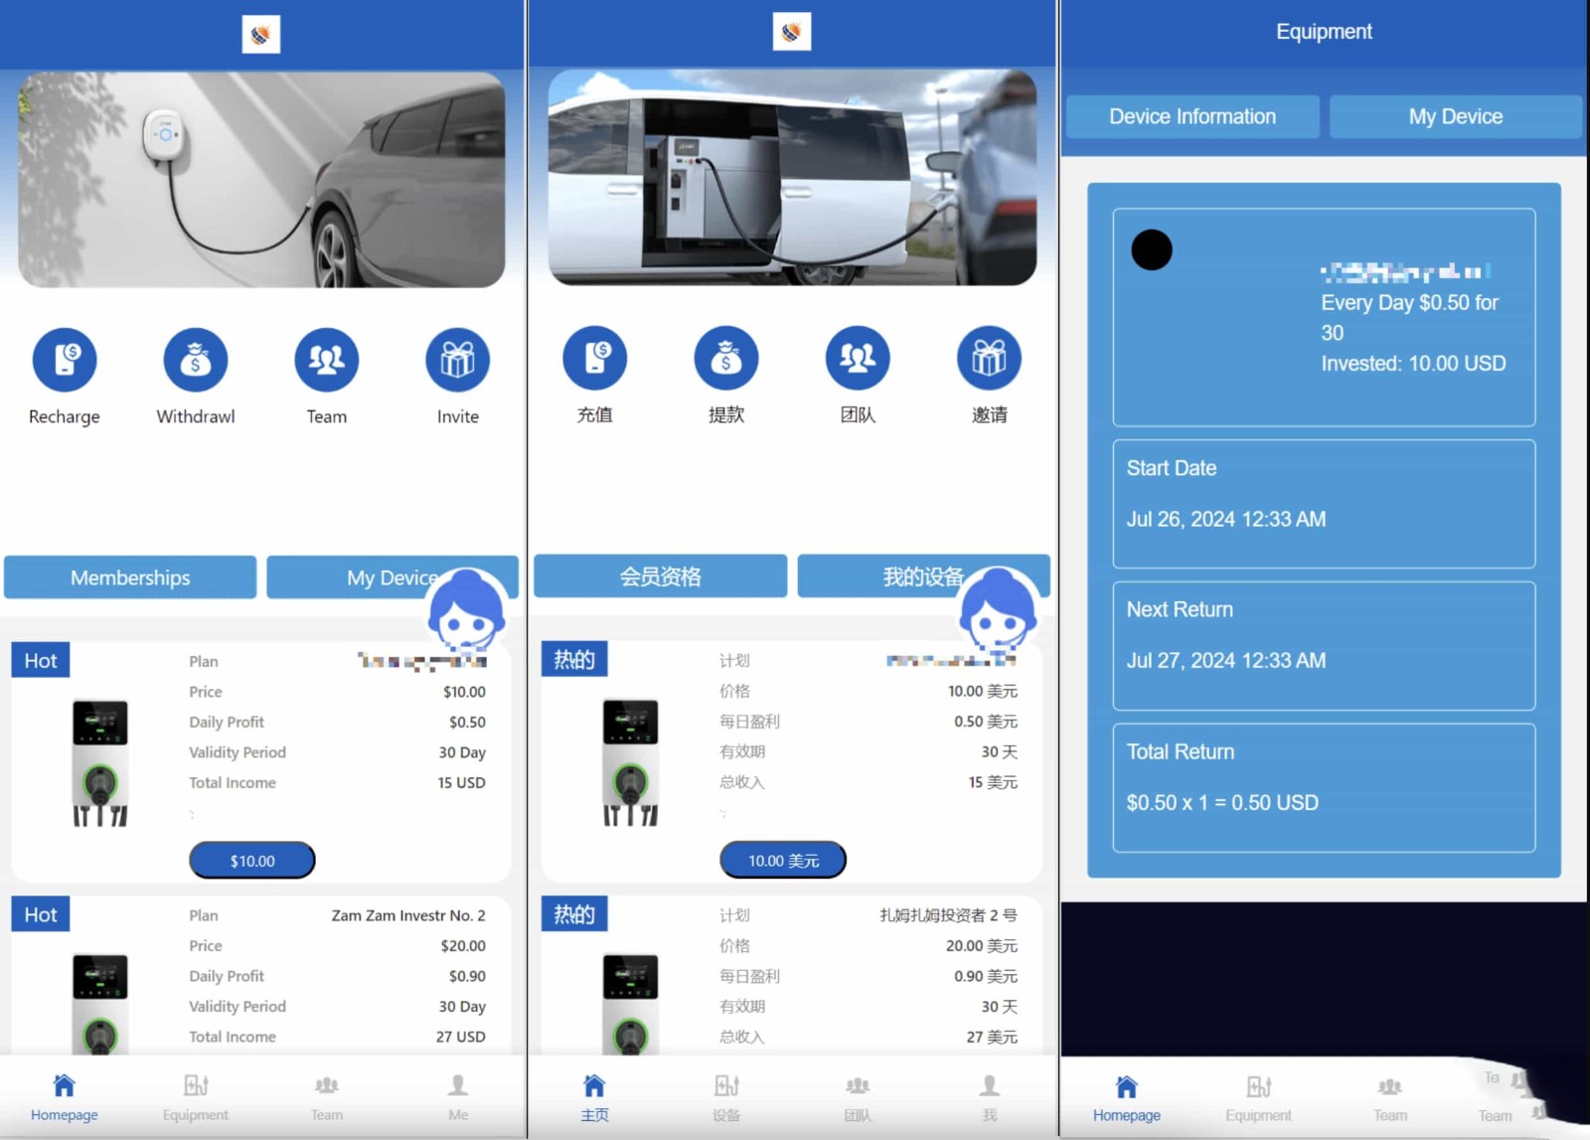Screen dimensions: 1590x1140
Task: Open the 团队 team icon
Action: [858, 358]
